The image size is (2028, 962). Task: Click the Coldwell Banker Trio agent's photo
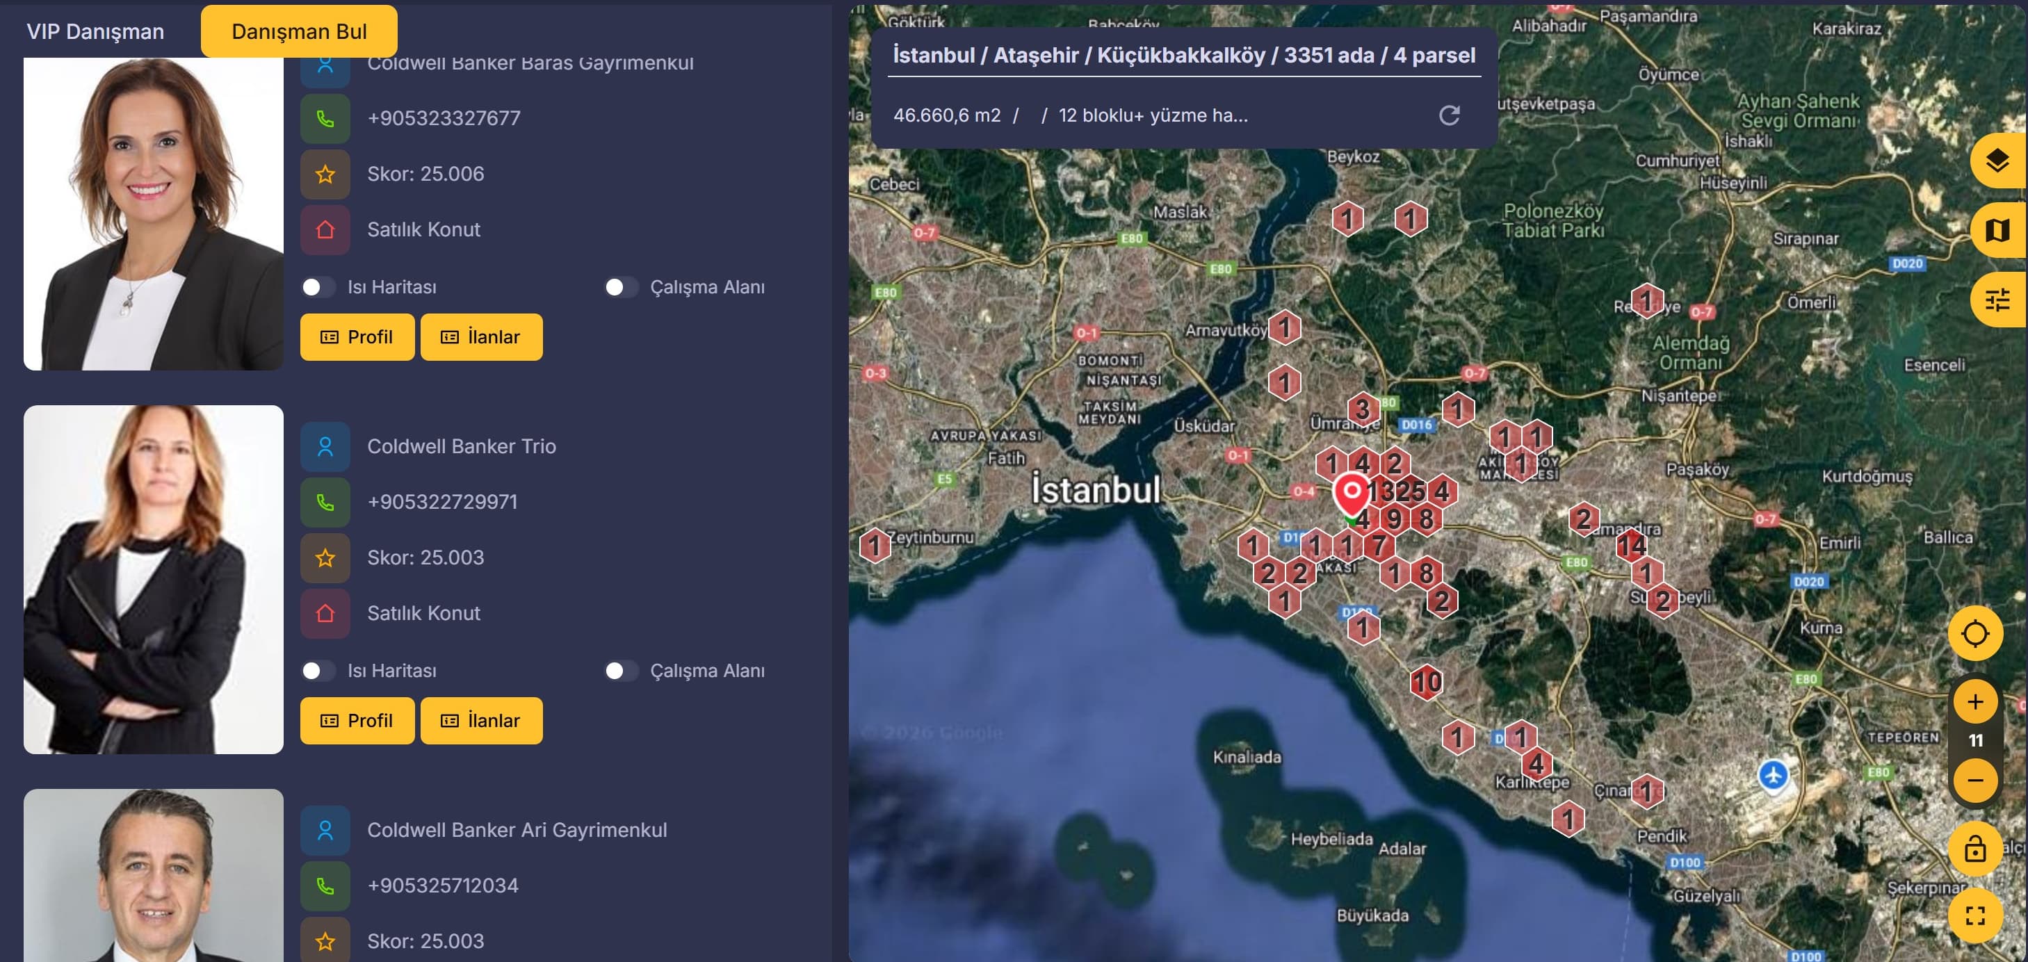pos(154,580)
